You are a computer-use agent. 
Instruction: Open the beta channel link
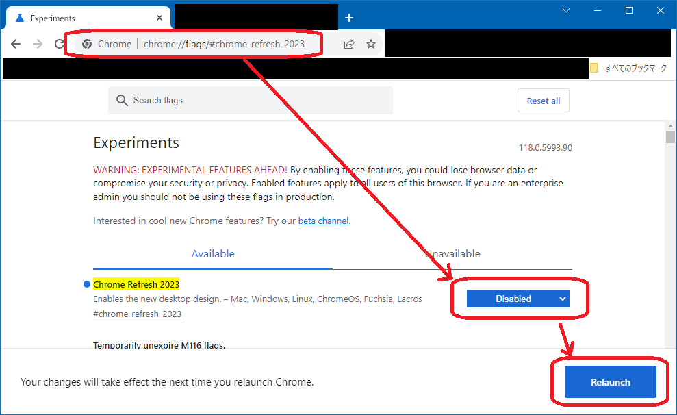[x=323, y=221]
